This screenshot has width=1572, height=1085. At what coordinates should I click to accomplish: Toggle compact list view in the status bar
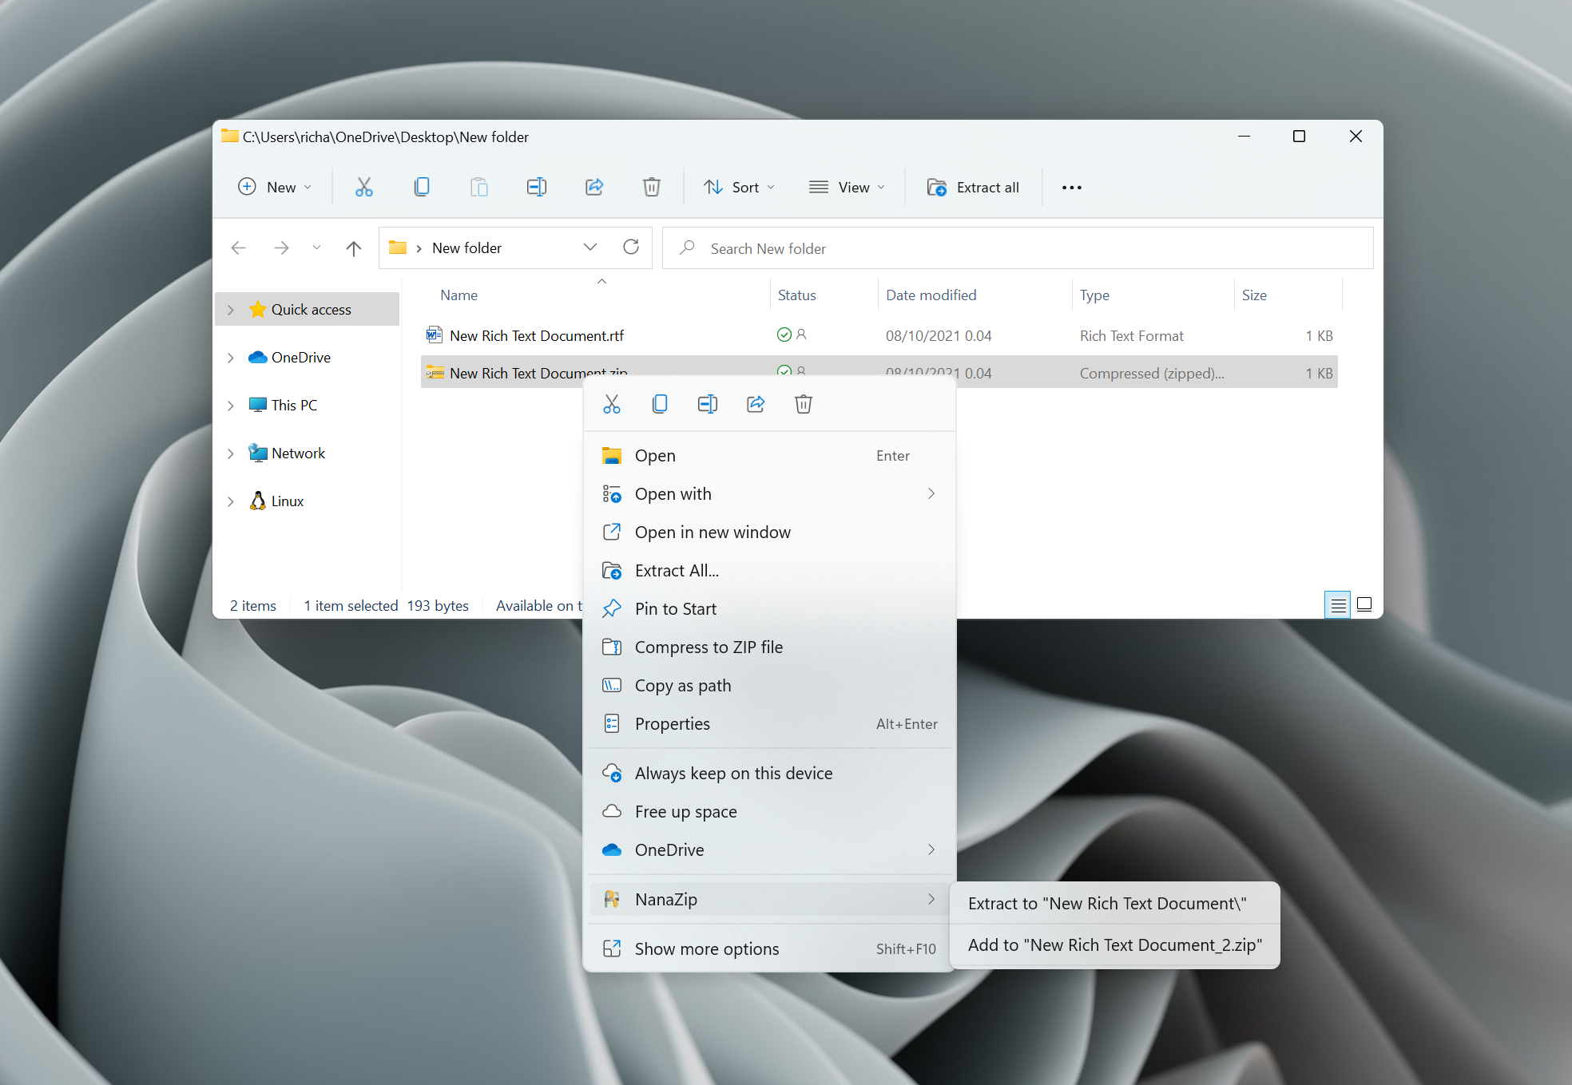[x=1337, y=604]
